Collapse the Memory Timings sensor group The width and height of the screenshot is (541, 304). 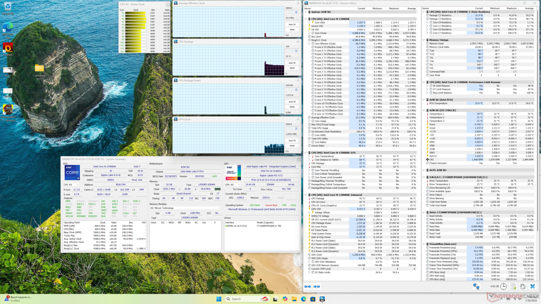[424, 40]
